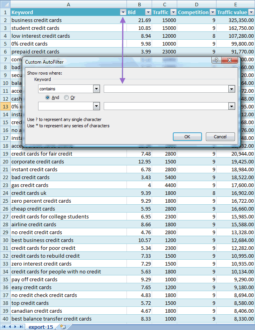Click cell 'airline credit cards'
This screenshot has height=330, width=255.
(68, 225)
